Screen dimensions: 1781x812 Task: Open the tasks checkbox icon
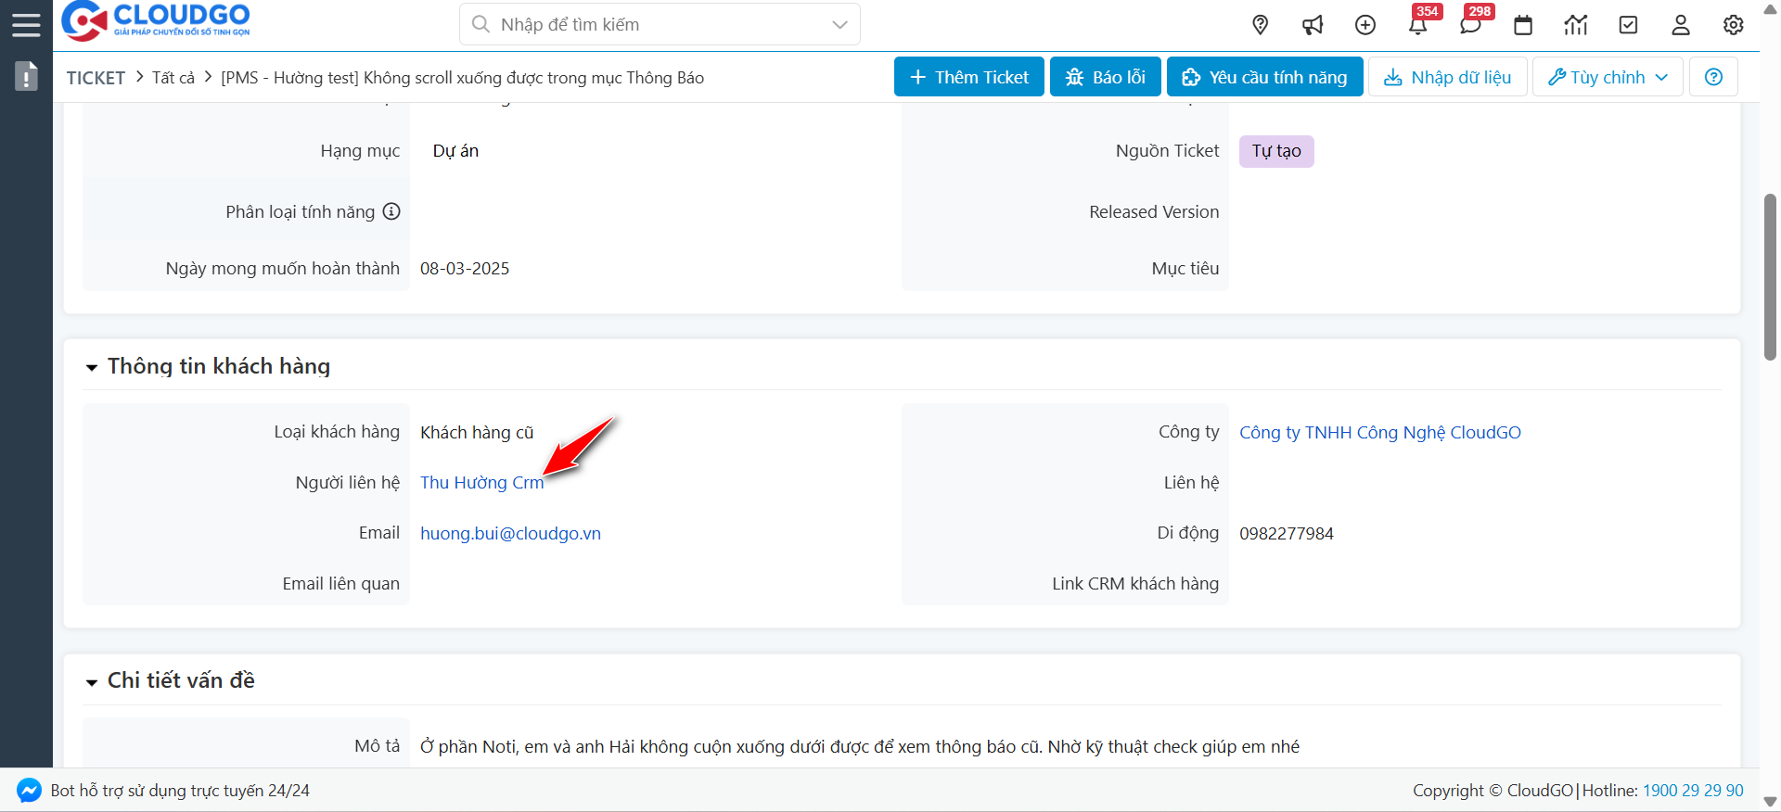(1628, 25)
